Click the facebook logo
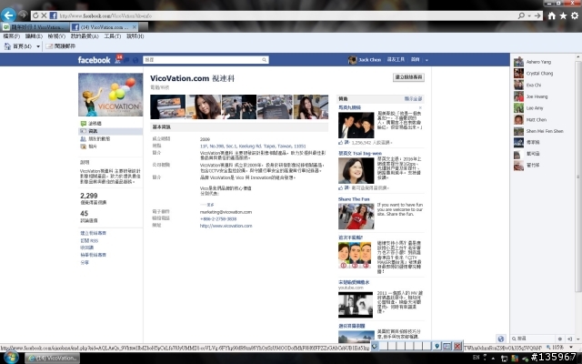Screen dimensions: 582x364 [x=94, y=60]
